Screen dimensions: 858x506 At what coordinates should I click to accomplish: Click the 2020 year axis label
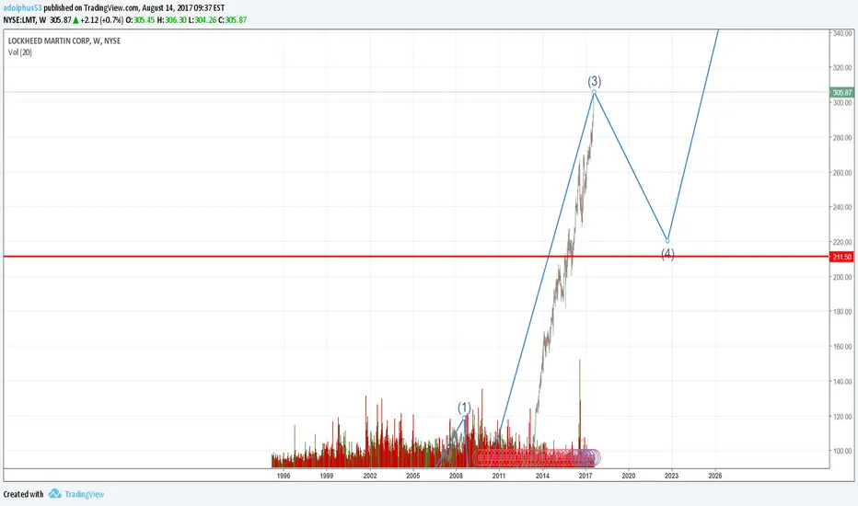coord(629,476)
